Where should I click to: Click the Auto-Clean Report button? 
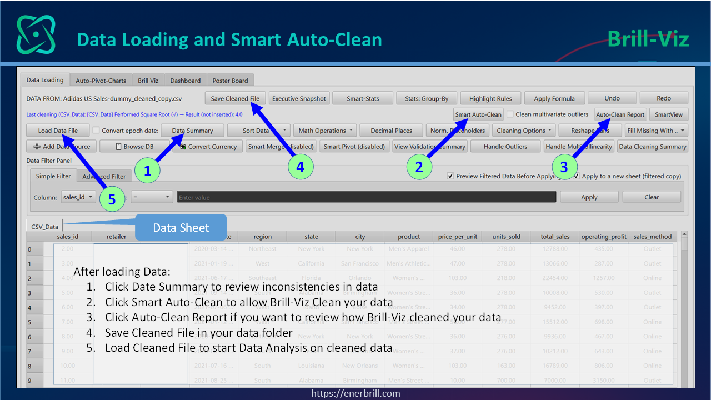pyautogui.click(x=620, y=114)
